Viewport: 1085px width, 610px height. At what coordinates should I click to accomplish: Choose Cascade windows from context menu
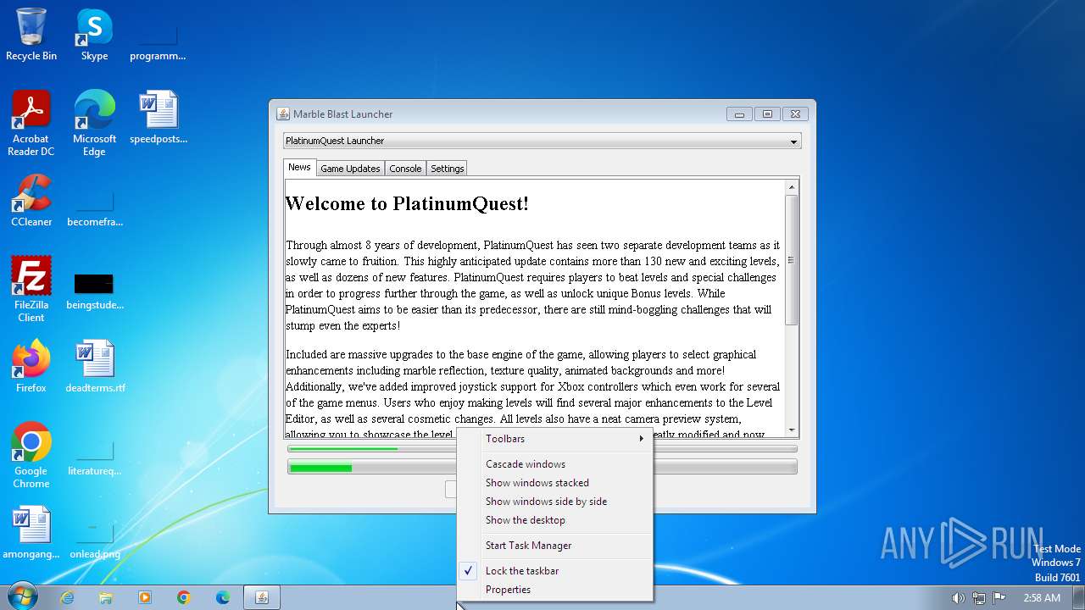tap(554, 464)
